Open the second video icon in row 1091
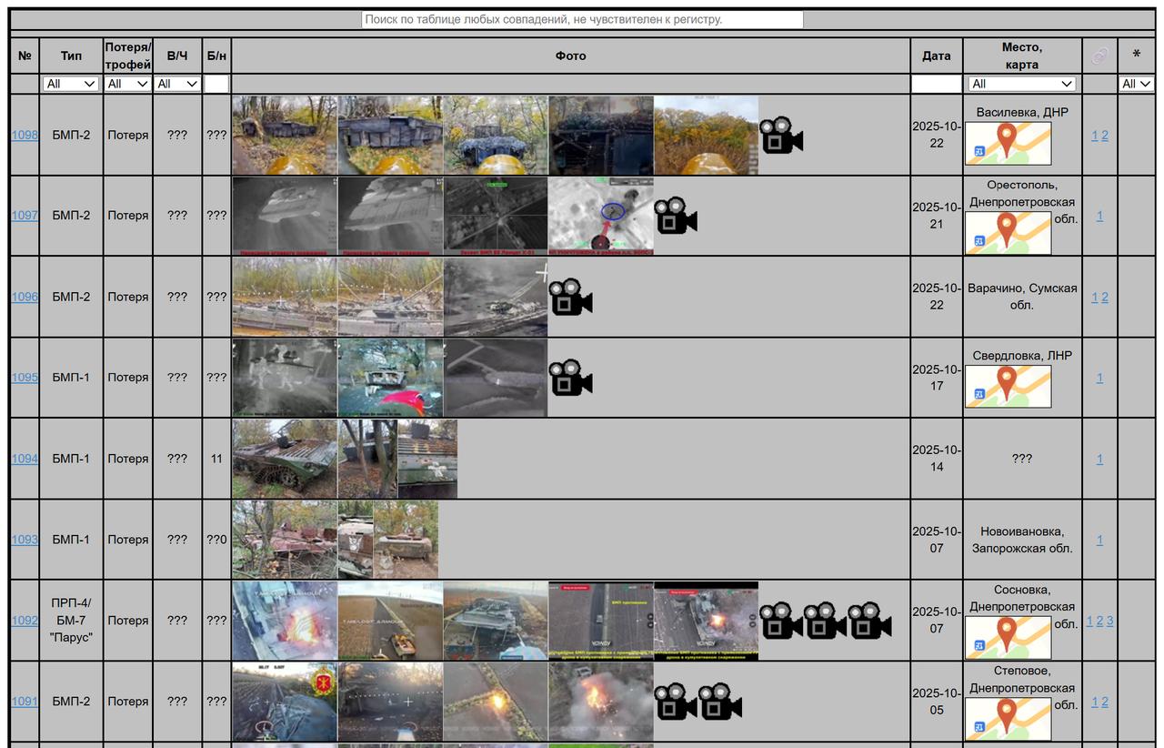Viewport: 1164px width, 748px height. pos(720,702)
